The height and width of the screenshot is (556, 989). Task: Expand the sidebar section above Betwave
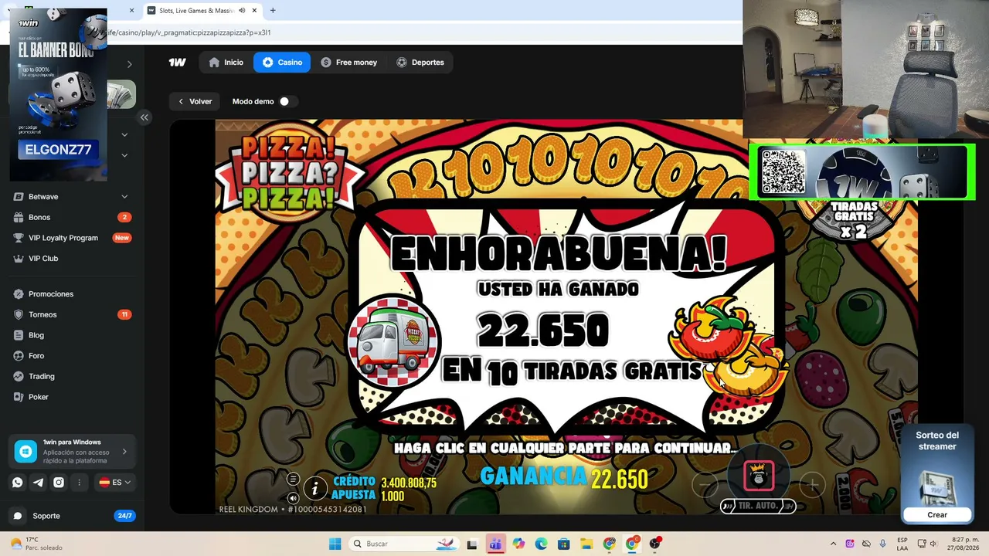tap(124, 155)
